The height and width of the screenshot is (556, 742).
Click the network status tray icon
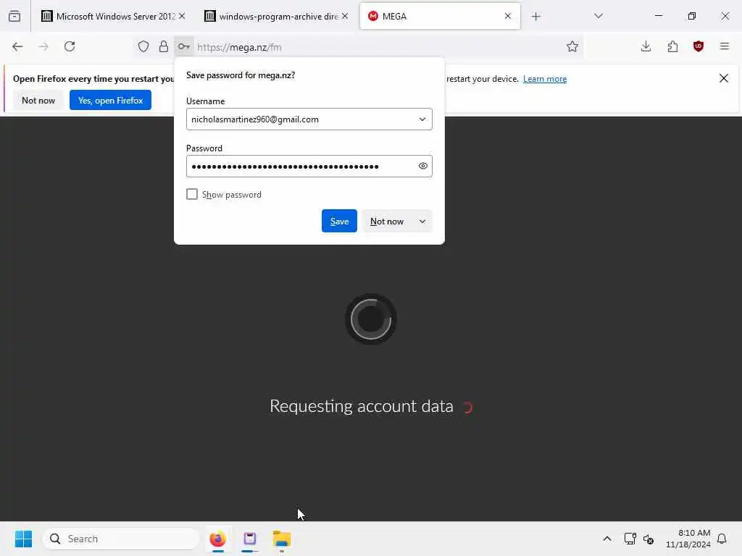(630, 539)
